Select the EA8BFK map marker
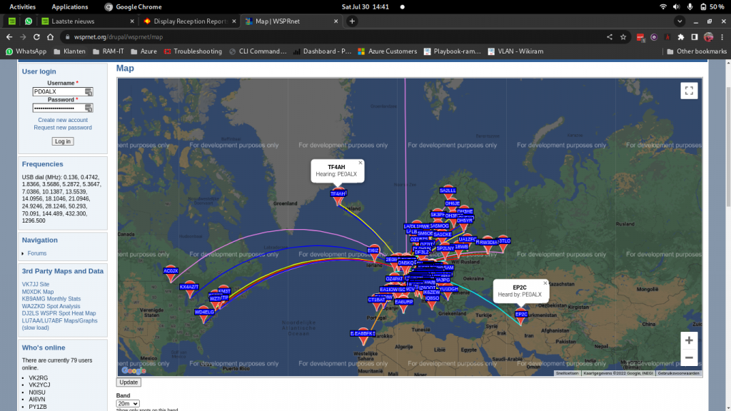731x411 pixels. pyautogui.click(x=363, y=337)
